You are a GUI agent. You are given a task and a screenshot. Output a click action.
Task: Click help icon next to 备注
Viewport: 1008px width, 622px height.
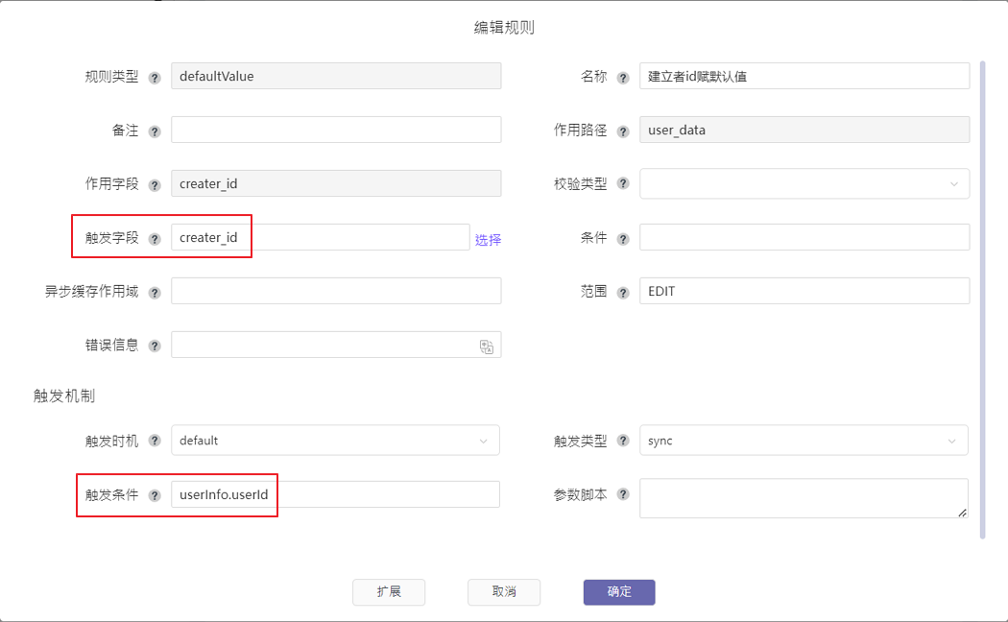click(155, 131)
